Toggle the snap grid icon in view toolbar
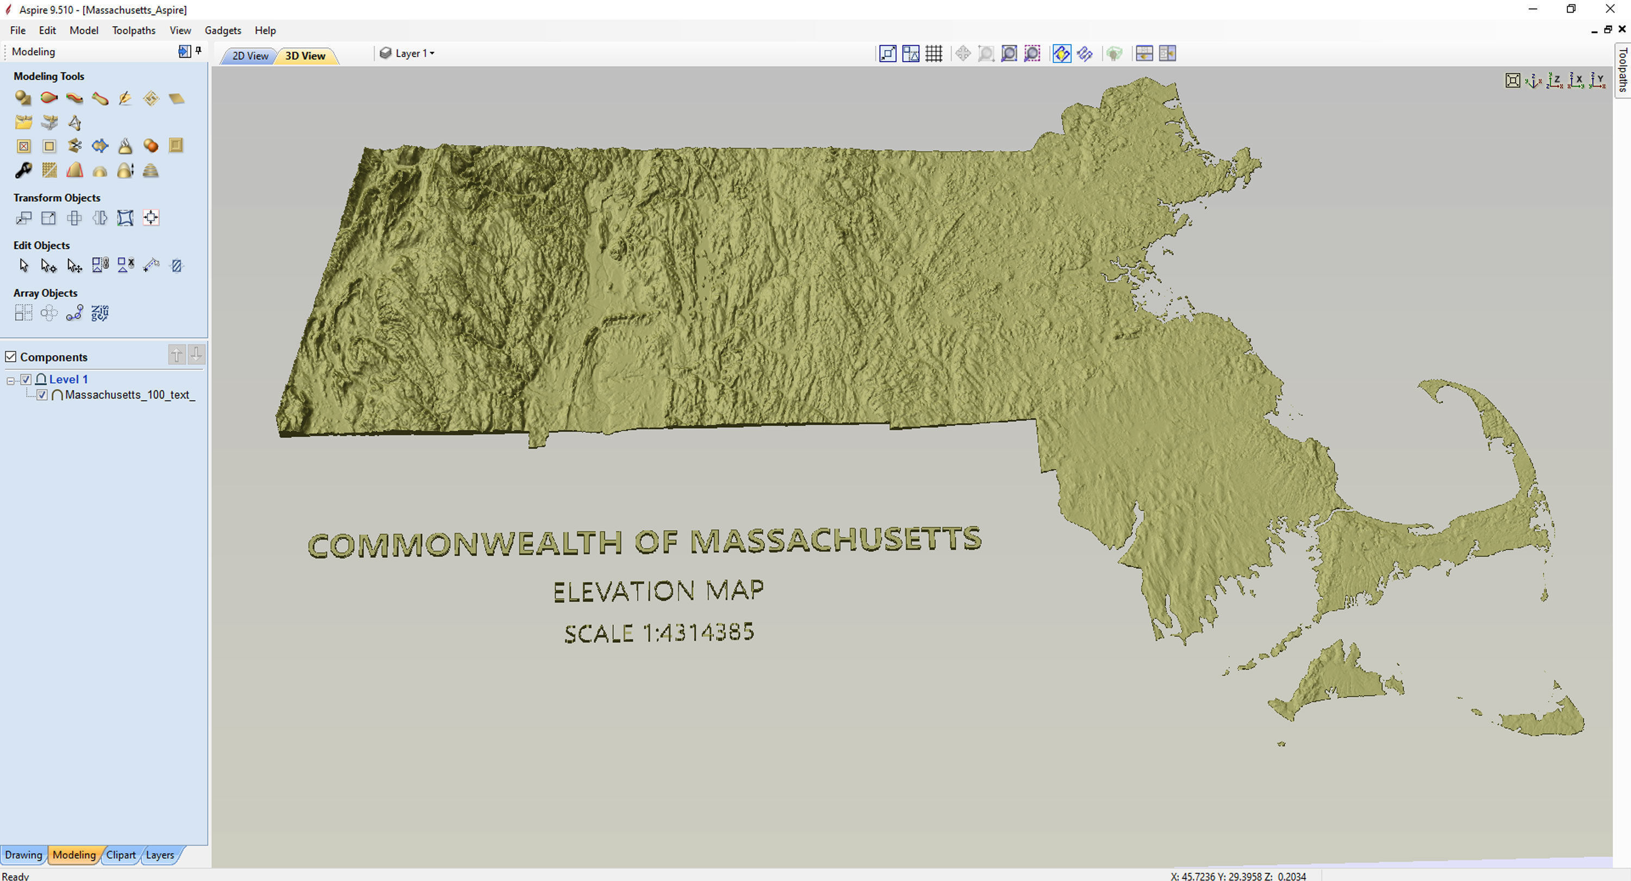The height and width of the screenshot is (881, 1631). pos(933,54)
